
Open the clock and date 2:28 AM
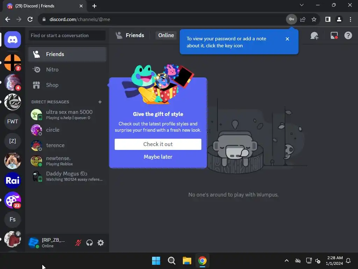[x=335, y=261]
